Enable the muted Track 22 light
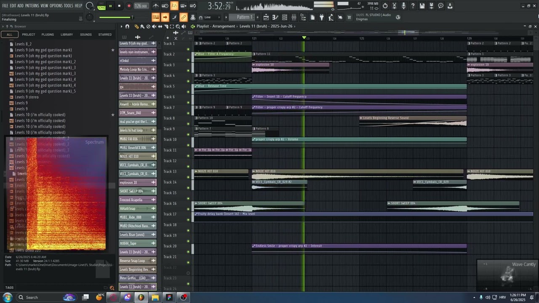The height and width of the screenshot is (303, 539). coord(188,273)
